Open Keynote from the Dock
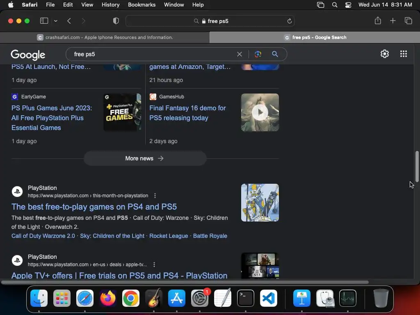The width and height of the screenshot is (420, 315). [x=302, y=298]
